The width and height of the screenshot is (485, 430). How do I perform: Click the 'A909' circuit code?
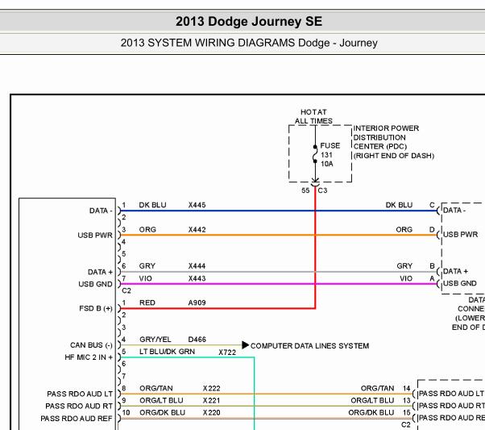click(197, 303)
